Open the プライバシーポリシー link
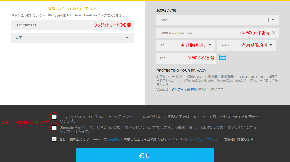290x162 pixels. [x=204, y=139]
